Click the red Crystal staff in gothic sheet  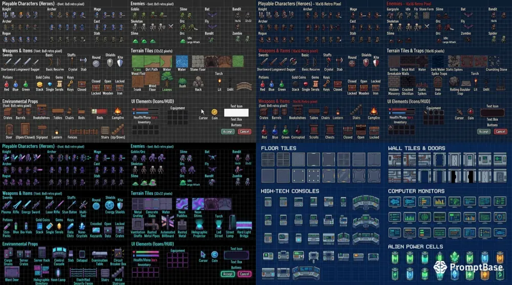point(328,62)
